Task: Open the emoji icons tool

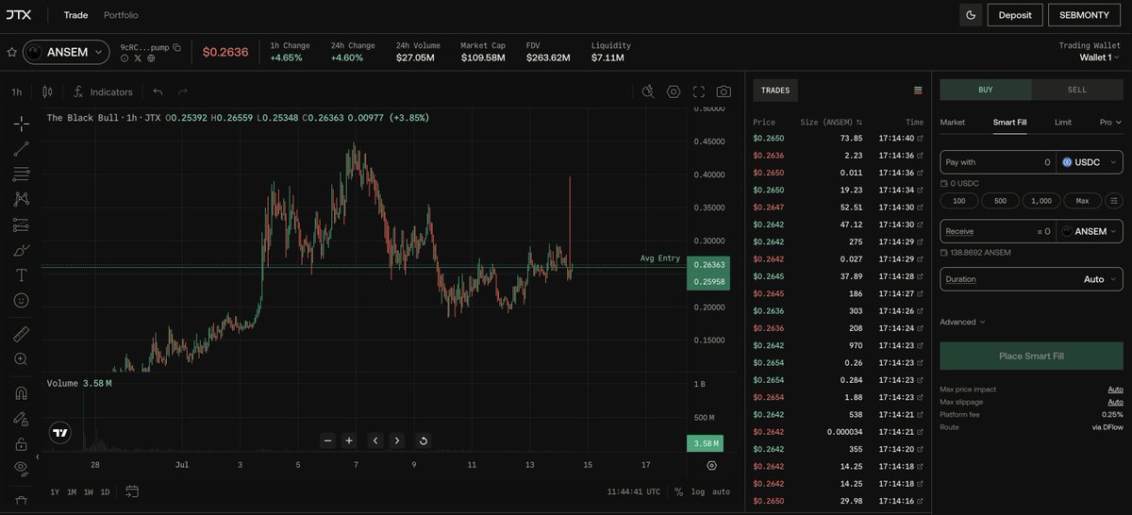Action: click(x=21, y=301)
